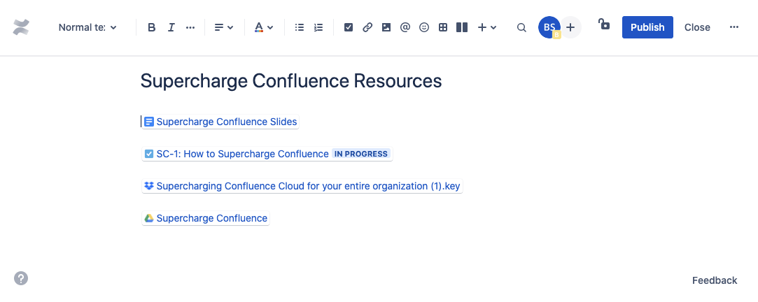758x302 pixels.
Task: Click the insert link icon
Action: [x=367, y=27]
